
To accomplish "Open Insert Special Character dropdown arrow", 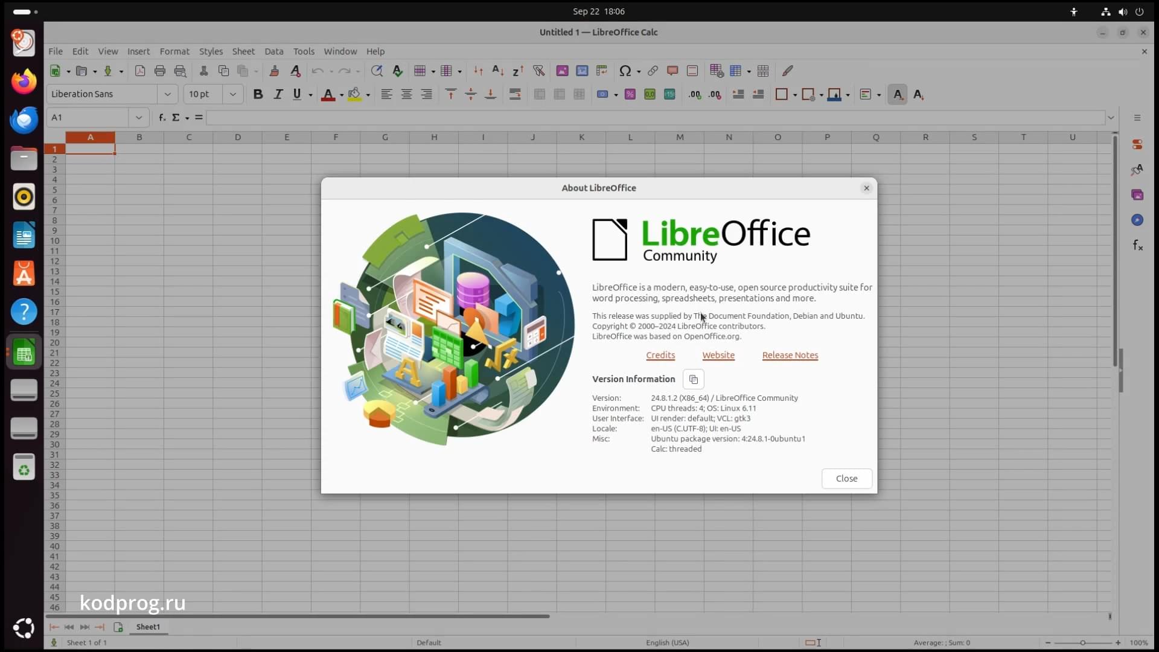I will pyautogui.click(x=639, y=71).
